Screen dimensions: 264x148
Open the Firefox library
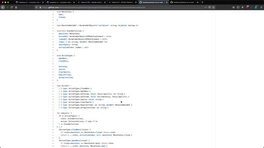point(234,7)
